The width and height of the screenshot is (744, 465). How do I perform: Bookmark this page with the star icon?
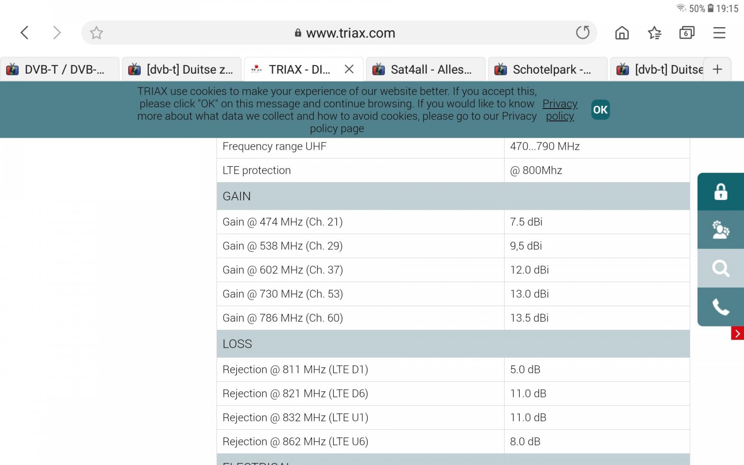pos(96,32)
